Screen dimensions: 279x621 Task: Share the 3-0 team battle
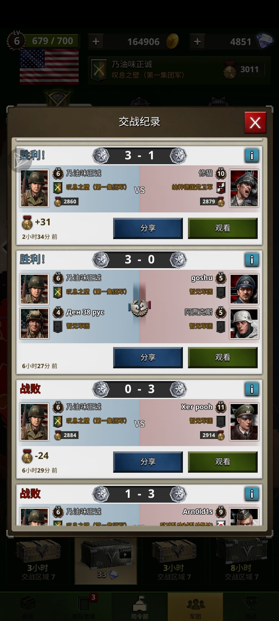pos(148,357)
